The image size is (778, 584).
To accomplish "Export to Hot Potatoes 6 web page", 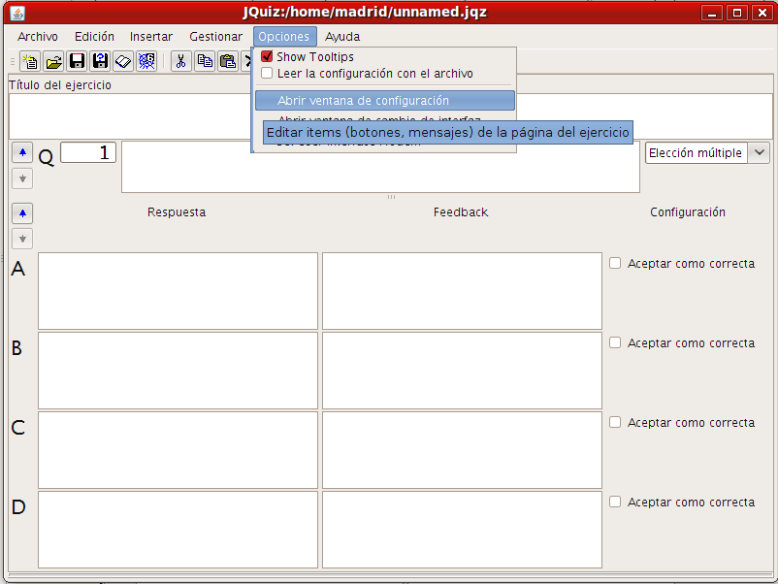I will click(x=146, y=61).
